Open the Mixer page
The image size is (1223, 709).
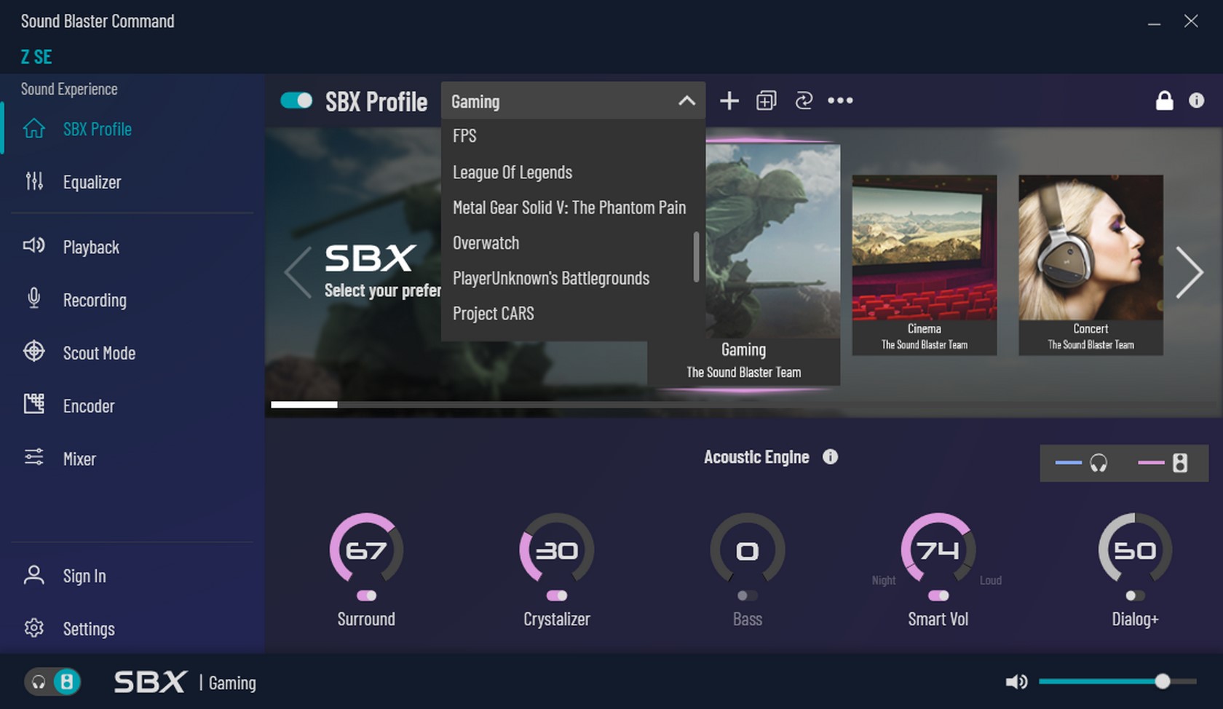(x=79, y=459)
